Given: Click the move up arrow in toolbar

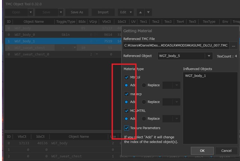Looking at the screenshot, I should (x=140, y=12).
